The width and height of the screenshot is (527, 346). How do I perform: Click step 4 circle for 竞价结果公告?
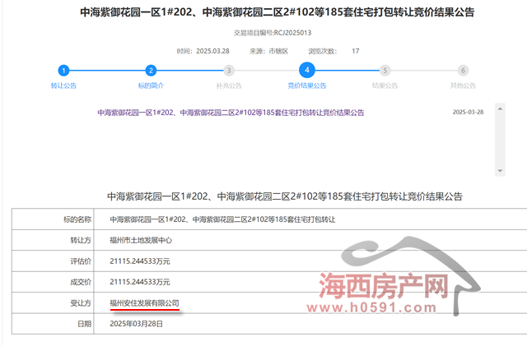307,70
